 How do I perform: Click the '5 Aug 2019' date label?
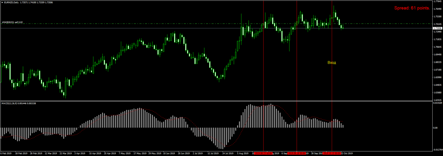[243, 154]
